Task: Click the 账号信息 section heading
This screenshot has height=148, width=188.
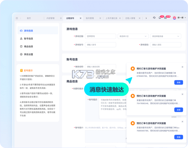Action: coord(72,59)
